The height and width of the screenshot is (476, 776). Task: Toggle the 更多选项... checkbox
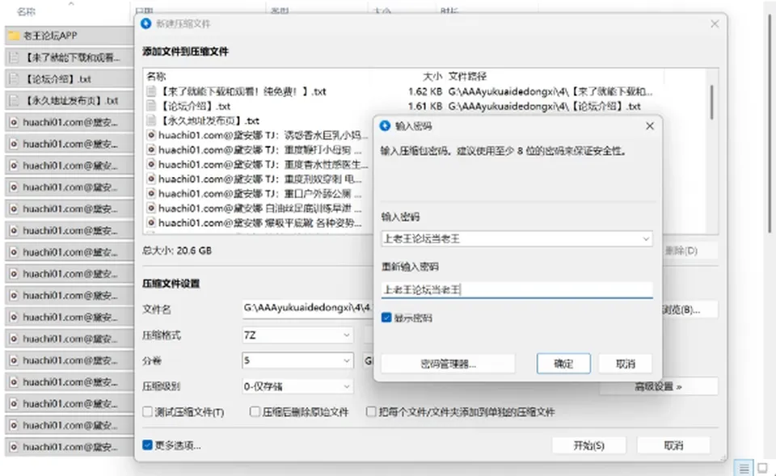(x=147, y=445)
